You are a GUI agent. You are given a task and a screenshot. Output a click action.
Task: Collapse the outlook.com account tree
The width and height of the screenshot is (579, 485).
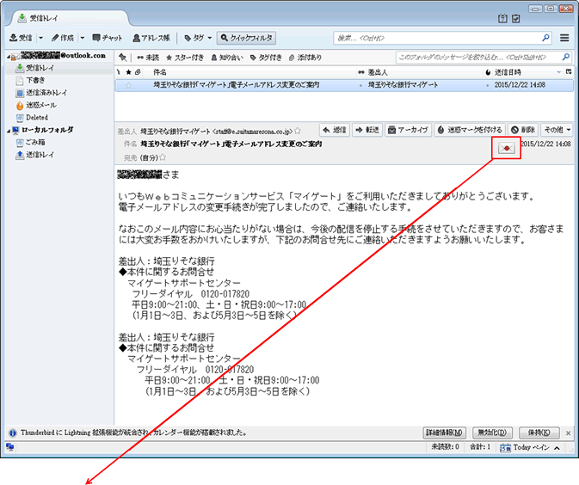[8, 56]
